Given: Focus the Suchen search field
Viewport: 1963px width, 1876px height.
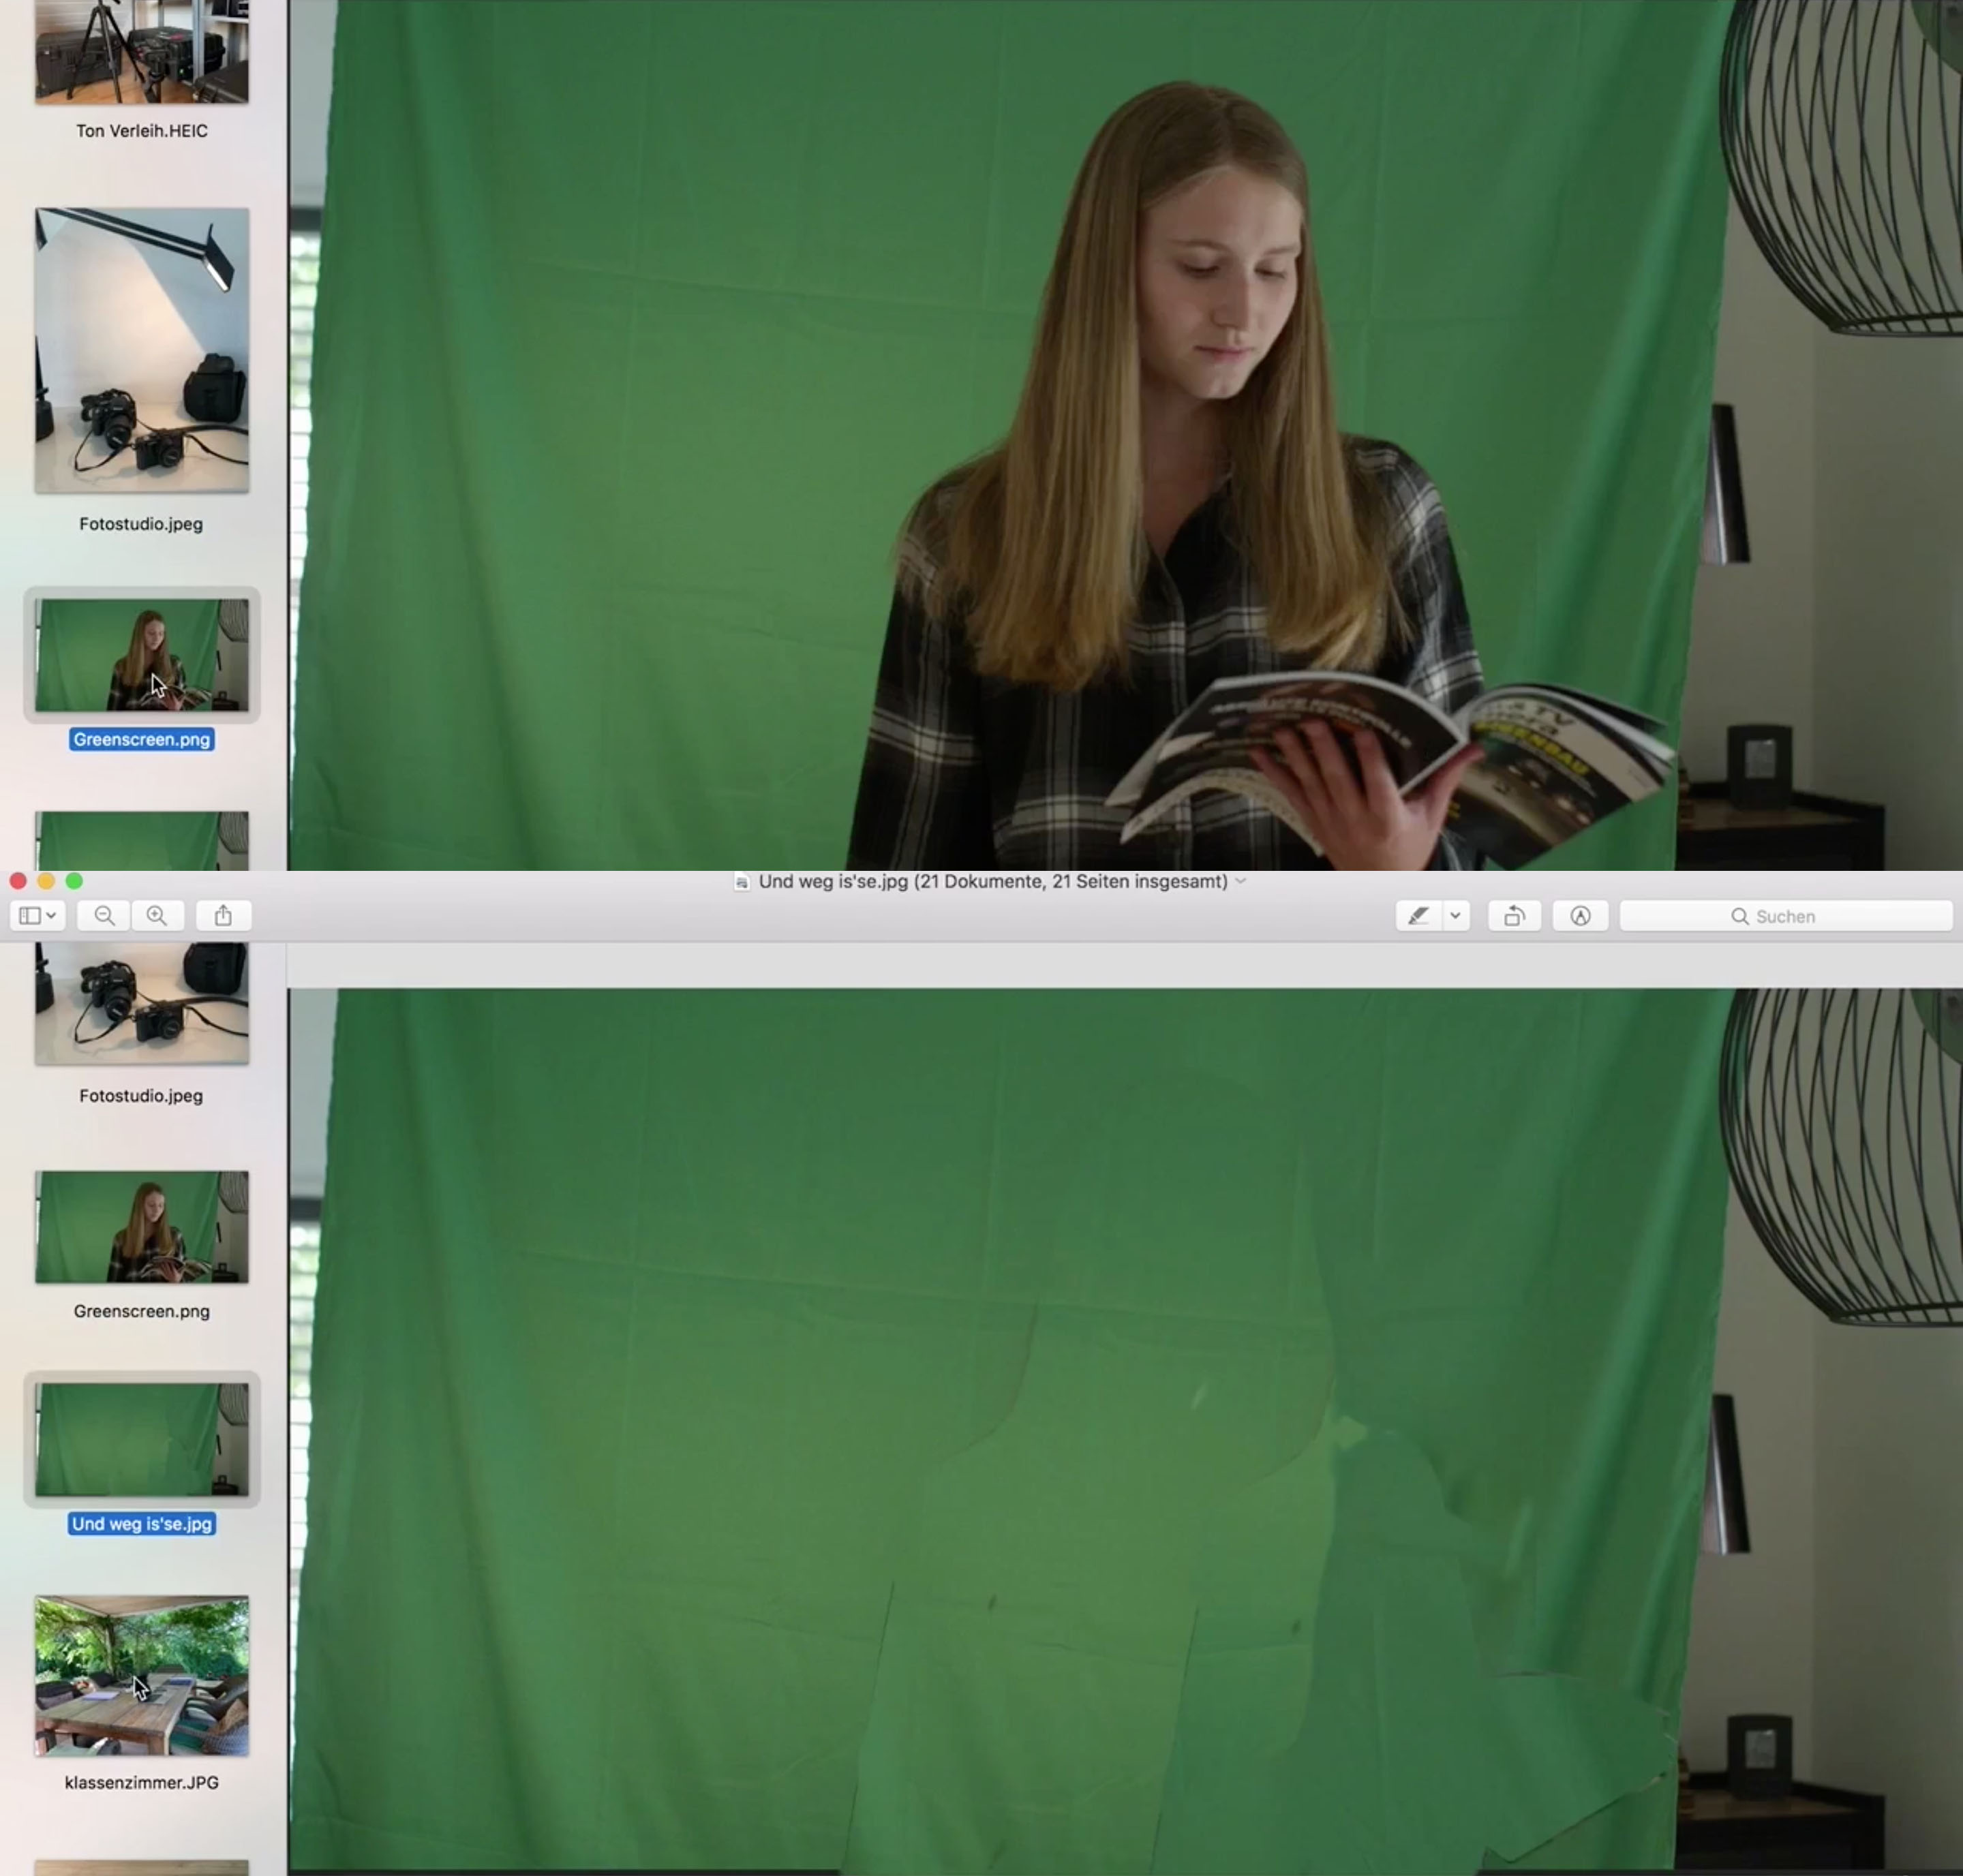Looking at the screenshot, I should coord(1786,916).
